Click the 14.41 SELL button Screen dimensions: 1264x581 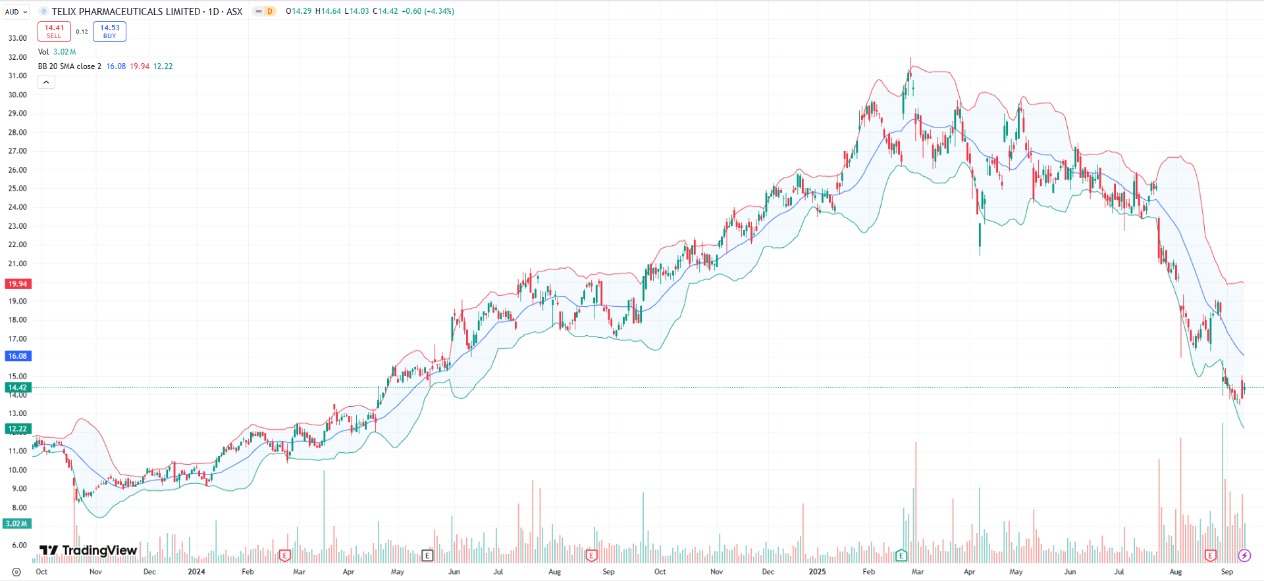54,31
